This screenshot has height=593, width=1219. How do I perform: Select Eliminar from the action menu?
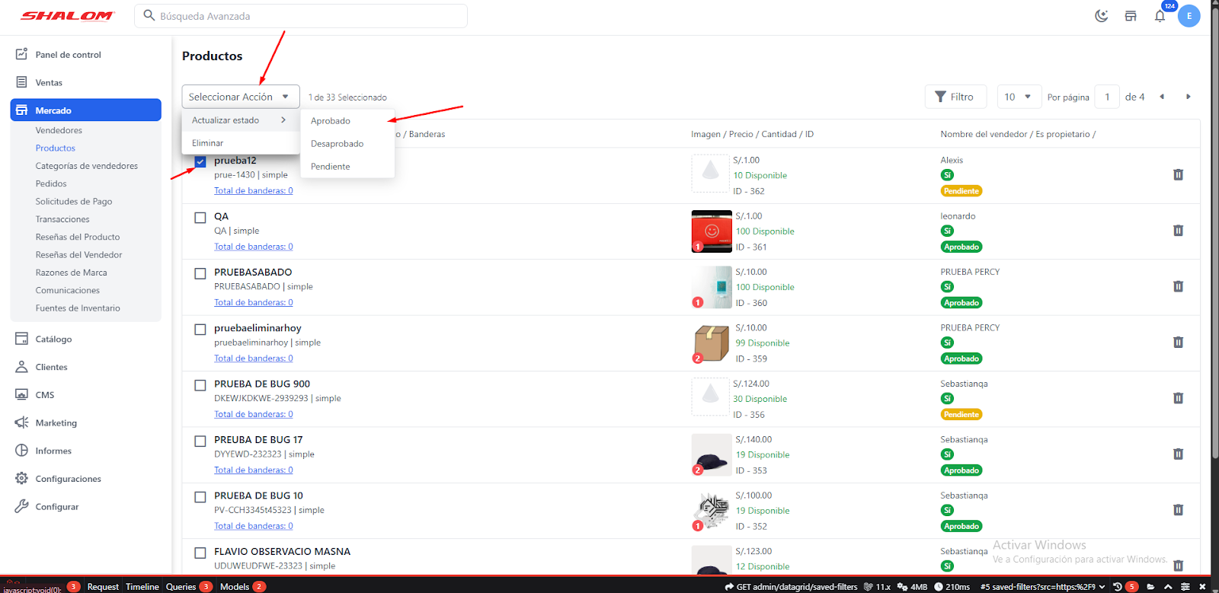pyautogui.click(x=208, y=143)
